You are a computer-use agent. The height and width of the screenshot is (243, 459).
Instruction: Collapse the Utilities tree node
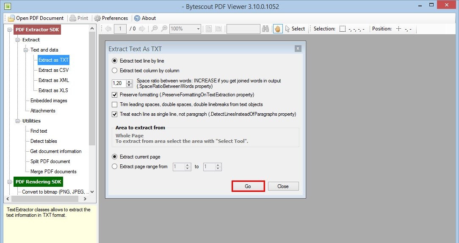point(18,121)
